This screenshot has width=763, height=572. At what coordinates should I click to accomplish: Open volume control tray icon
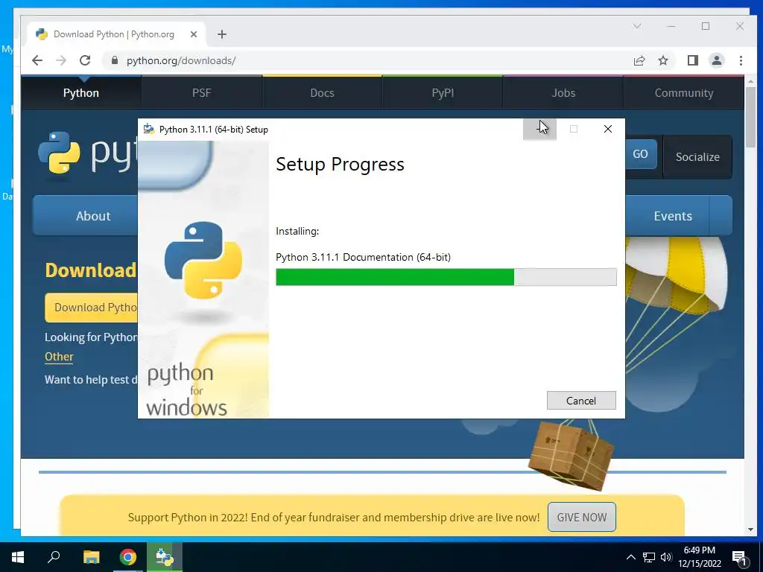[x=666, y=557]
